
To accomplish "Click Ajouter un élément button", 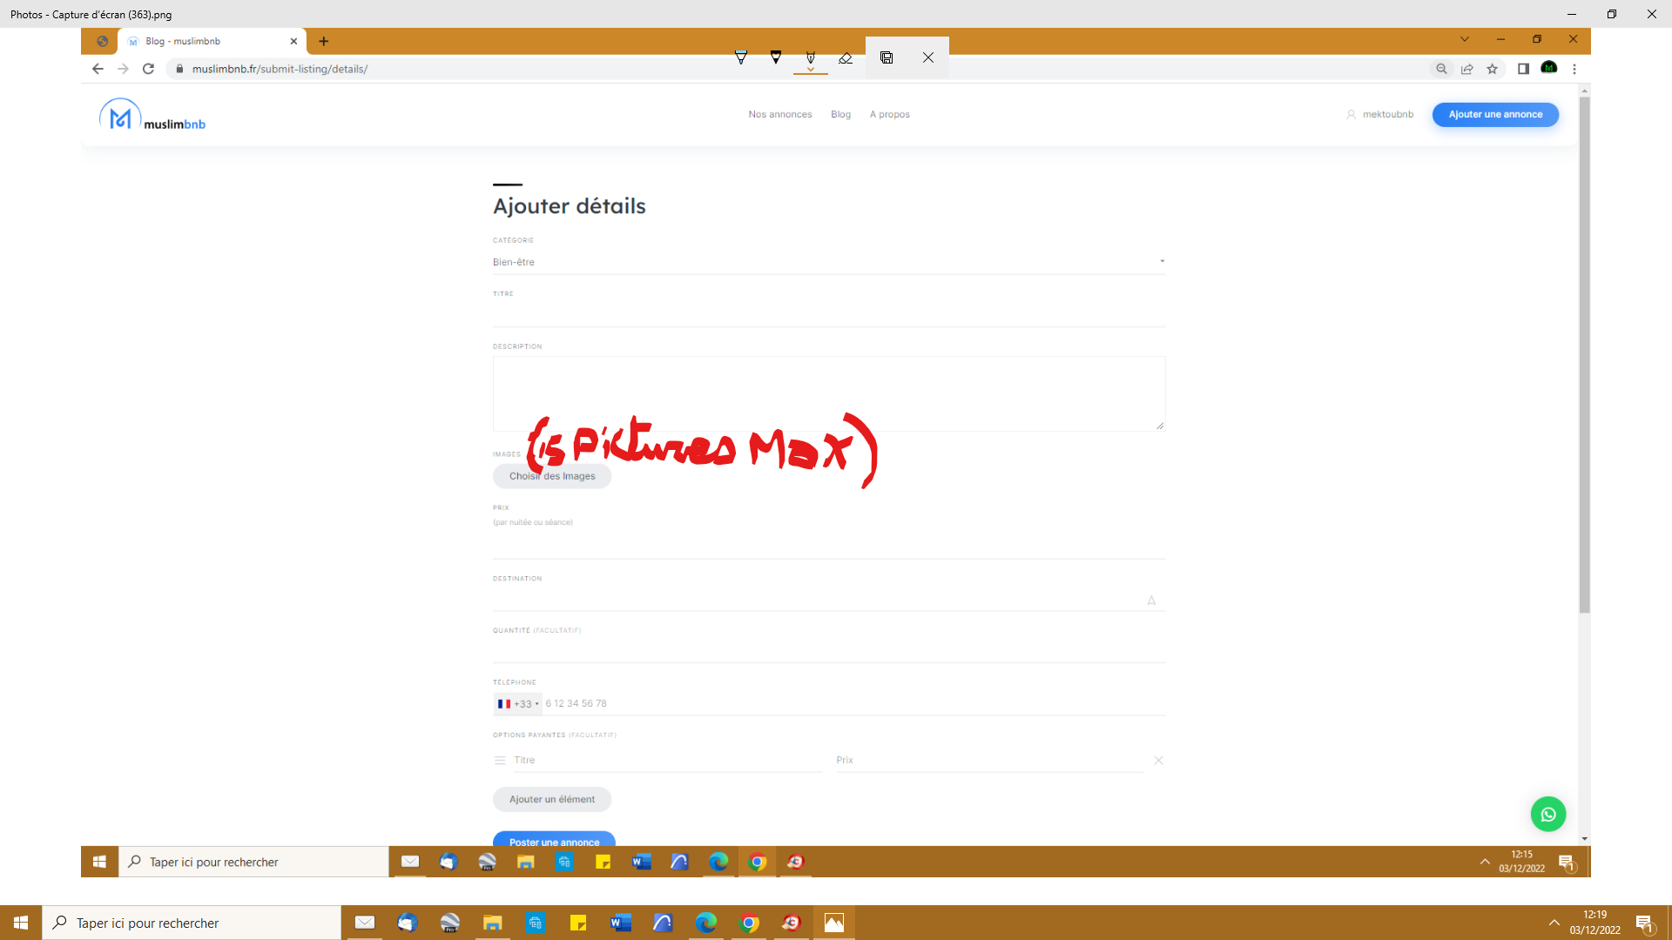I will pos(552,799).
